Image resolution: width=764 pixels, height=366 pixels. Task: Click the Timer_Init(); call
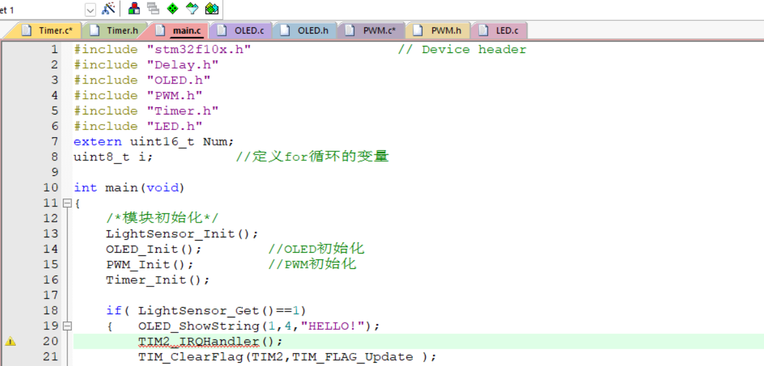[158, 280]
